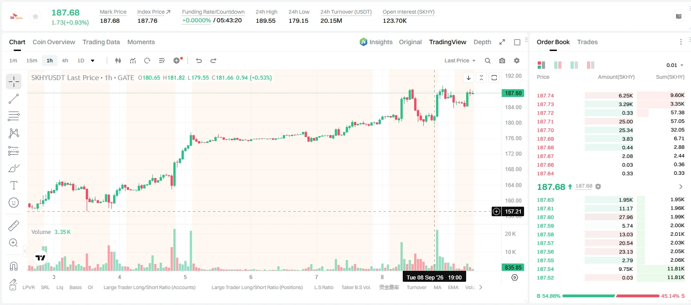Open the chart templates list icon

tap(162, 61)
